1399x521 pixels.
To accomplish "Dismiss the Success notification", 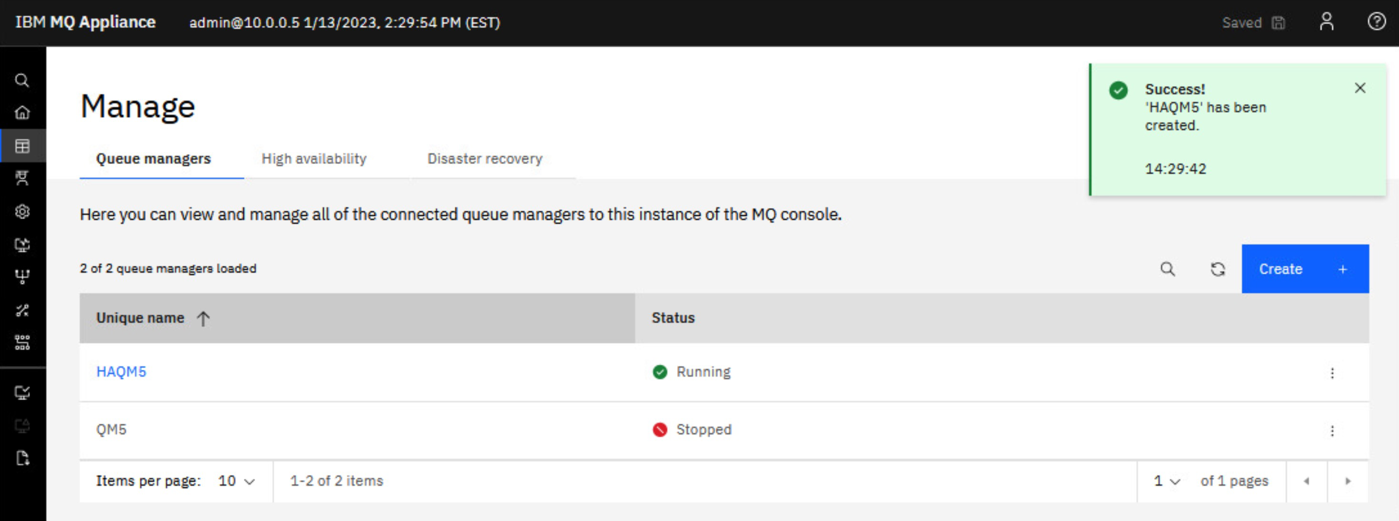I will (x=1360, y=88).
